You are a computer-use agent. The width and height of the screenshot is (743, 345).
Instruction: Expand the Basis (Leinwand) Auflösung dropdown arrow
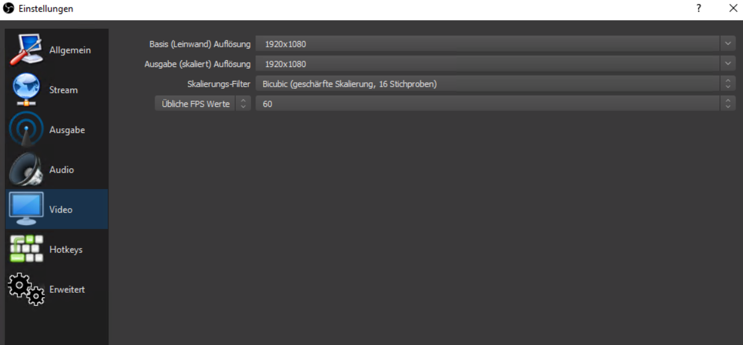pyautogui.click(x=728, y=44)
